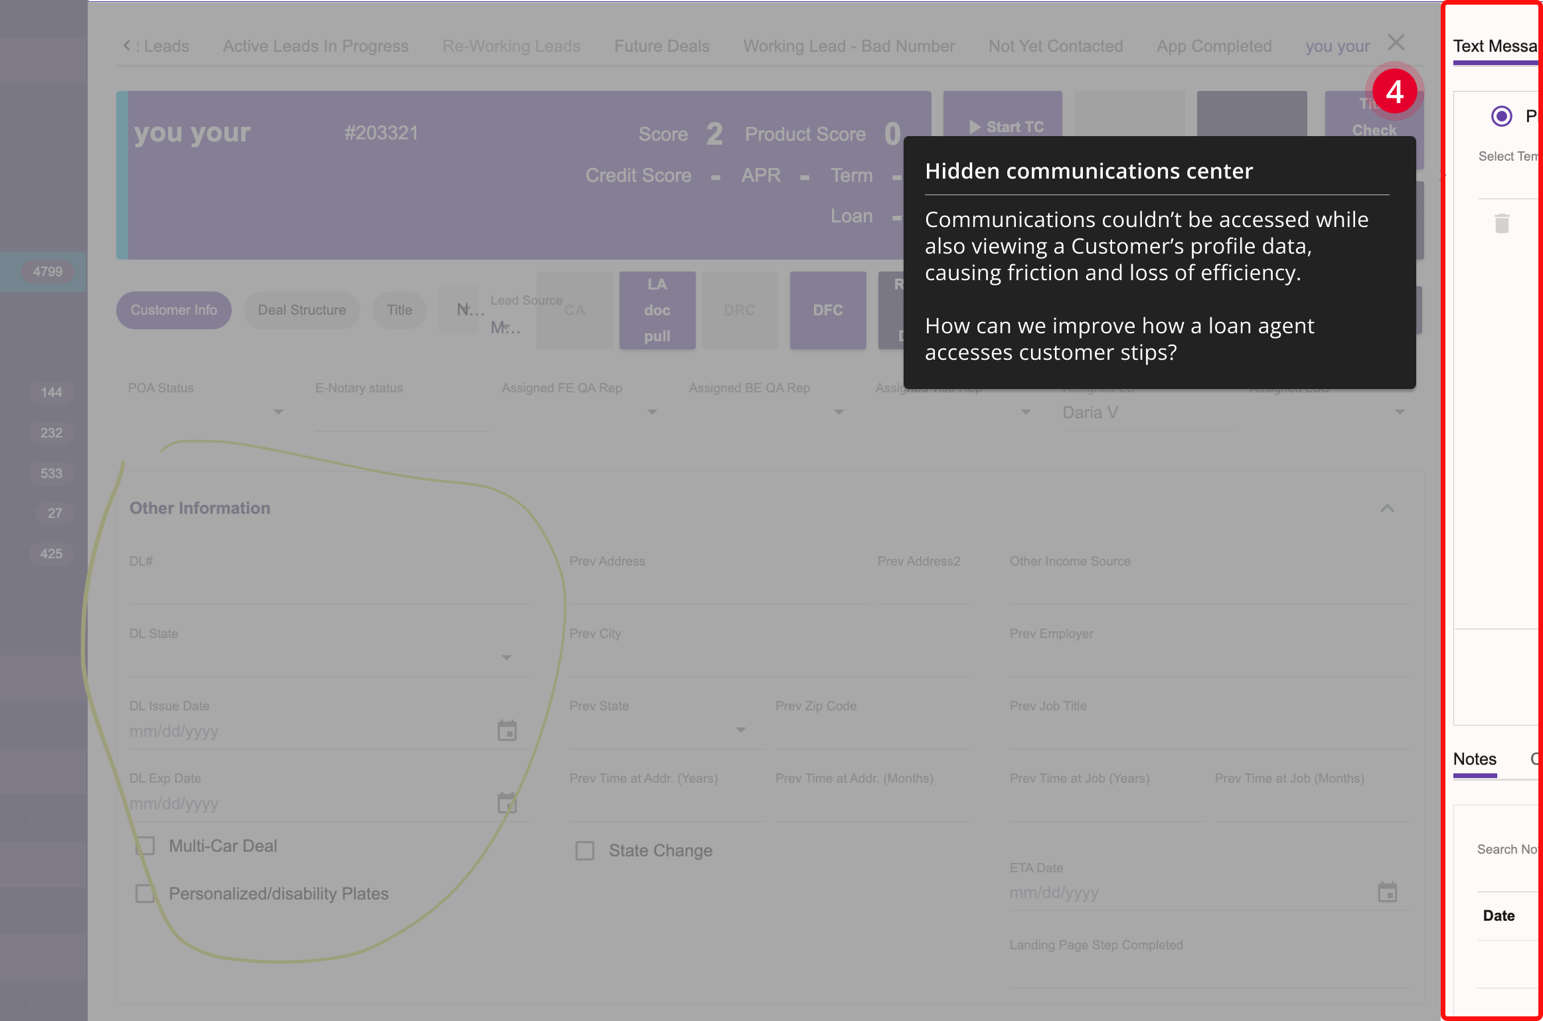
Task: Open Assigned BE QA Rep dropdown
Action: (839, 412)
